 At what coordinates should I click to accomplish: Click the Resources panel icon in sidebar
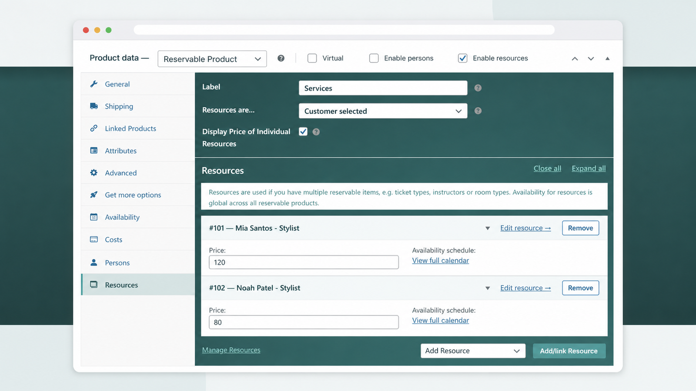click(94, 285)
